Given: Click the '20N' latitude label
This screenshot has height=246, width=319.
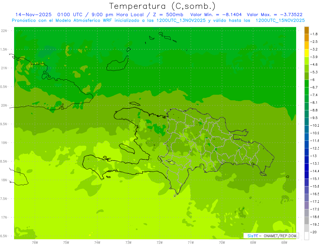Looking at the screenshot, I should 5,105.
